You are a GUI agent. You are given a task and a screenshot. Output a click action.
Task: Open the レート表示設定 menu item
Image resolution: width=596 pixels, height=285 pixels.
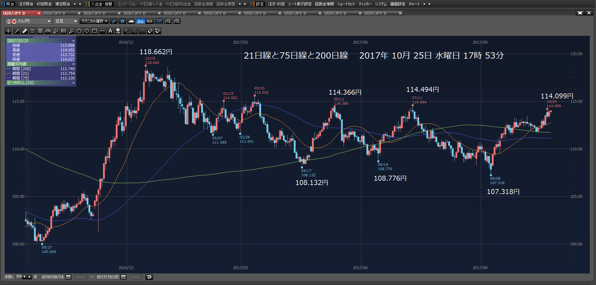coord(300,4)
